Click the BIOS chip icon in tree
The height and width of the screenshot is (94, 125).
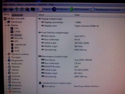pos(12,48)
